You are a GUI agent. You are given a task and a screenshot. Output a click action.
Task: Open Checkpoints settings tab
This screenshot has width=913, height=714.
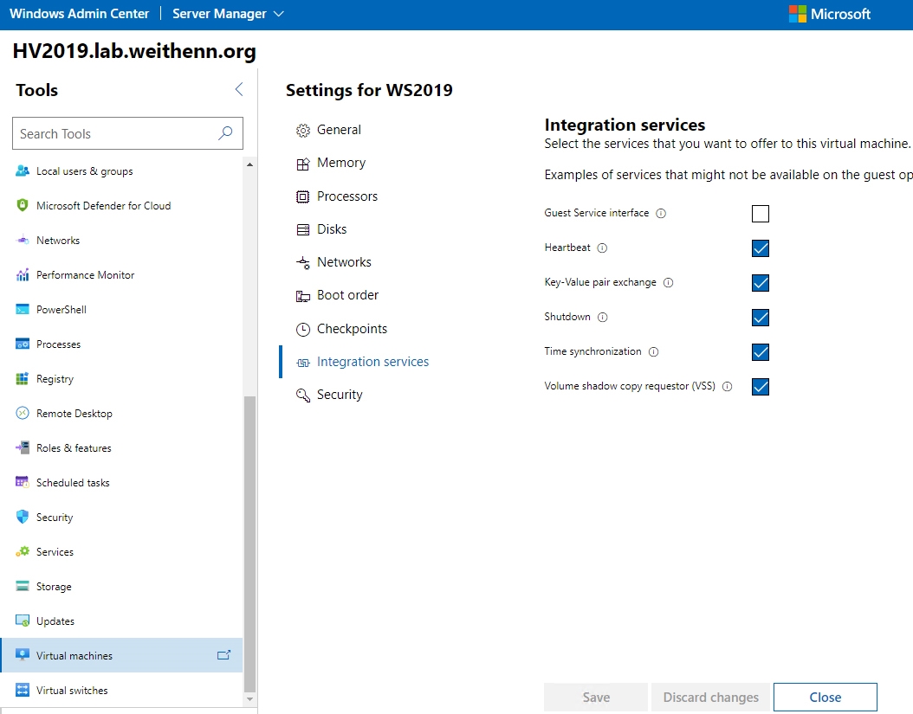(341, 329)
